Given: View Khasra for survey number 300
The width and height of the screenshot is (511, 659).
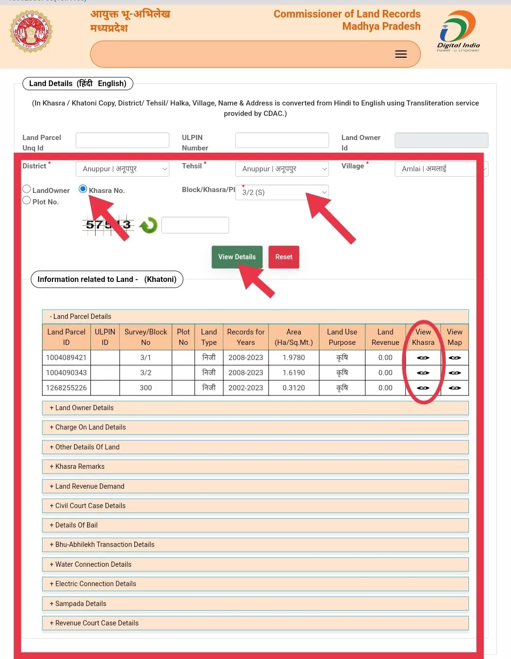Looking at the screenshot, I should pos(423,388).
